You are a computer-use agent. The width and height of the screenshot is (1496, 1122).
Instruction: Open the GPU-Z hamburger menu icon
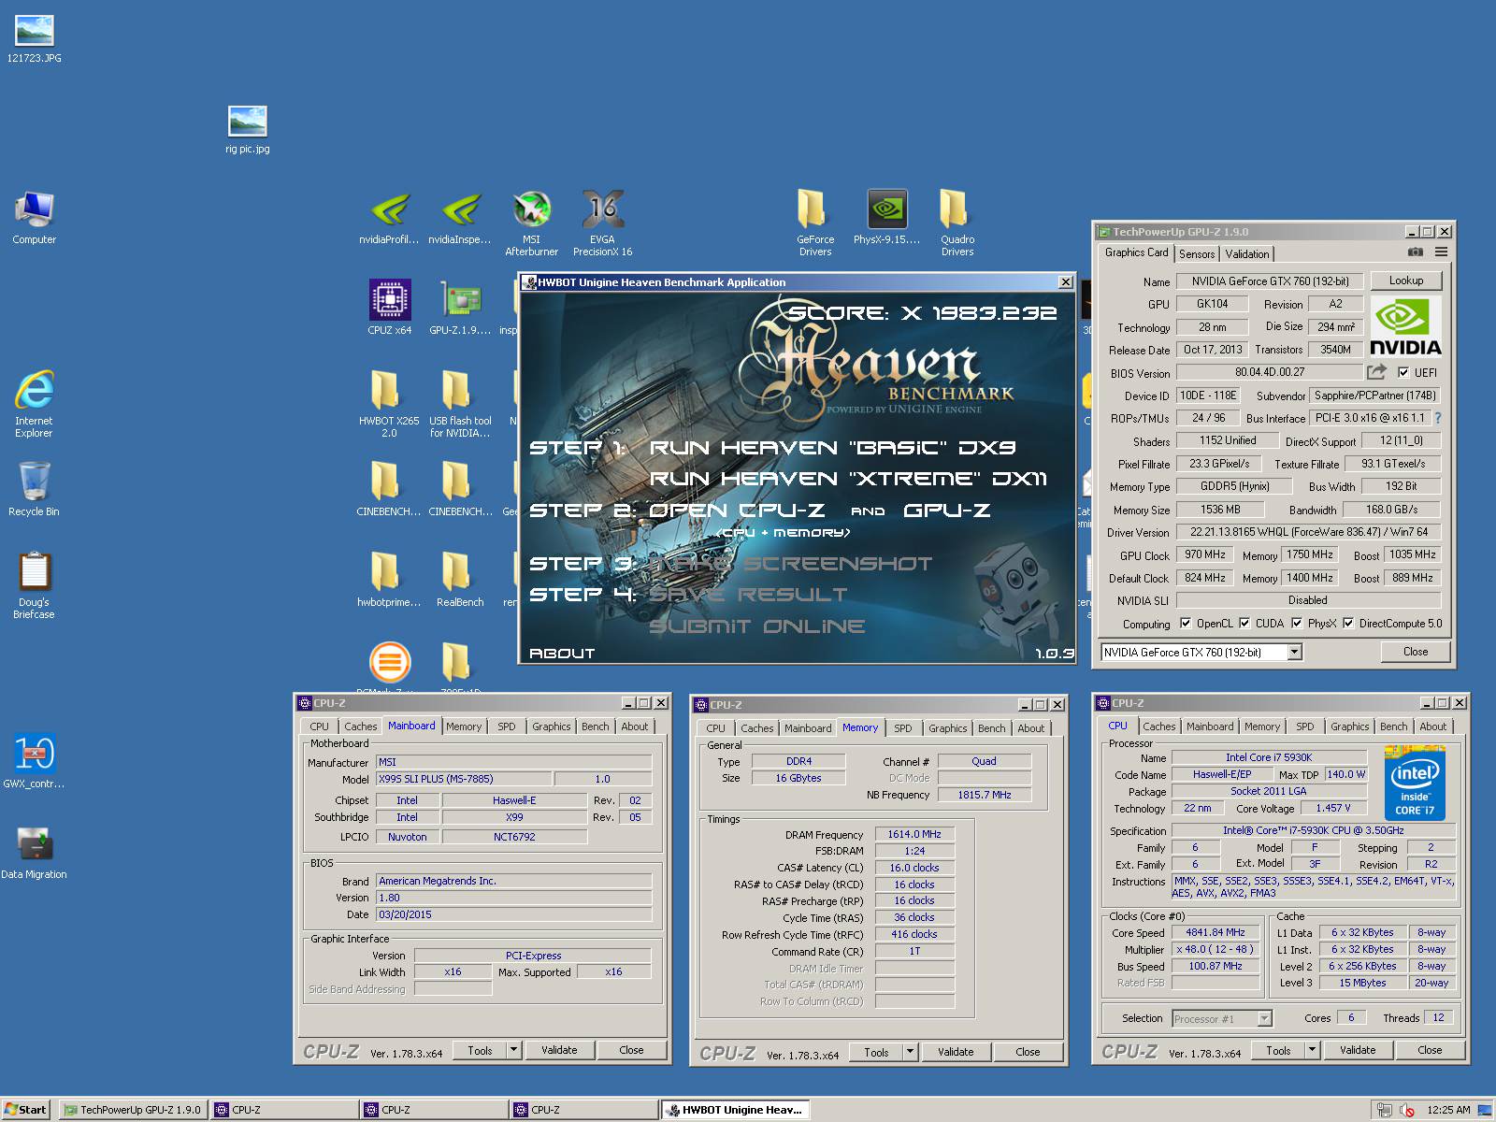(x=1442, y=252)
